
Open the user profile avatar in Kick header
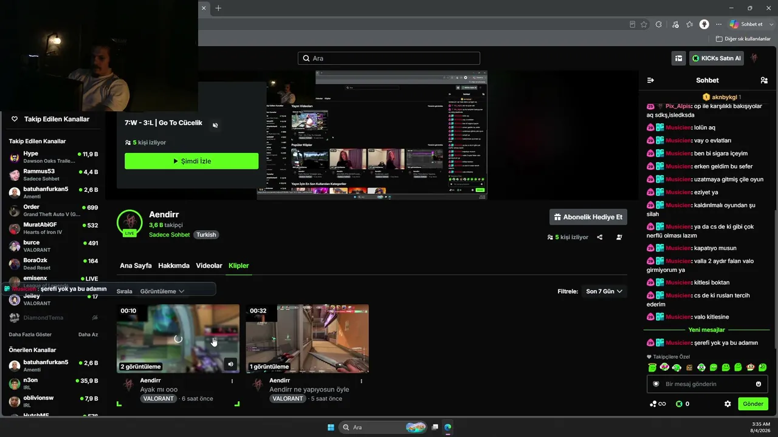point(754,58)
